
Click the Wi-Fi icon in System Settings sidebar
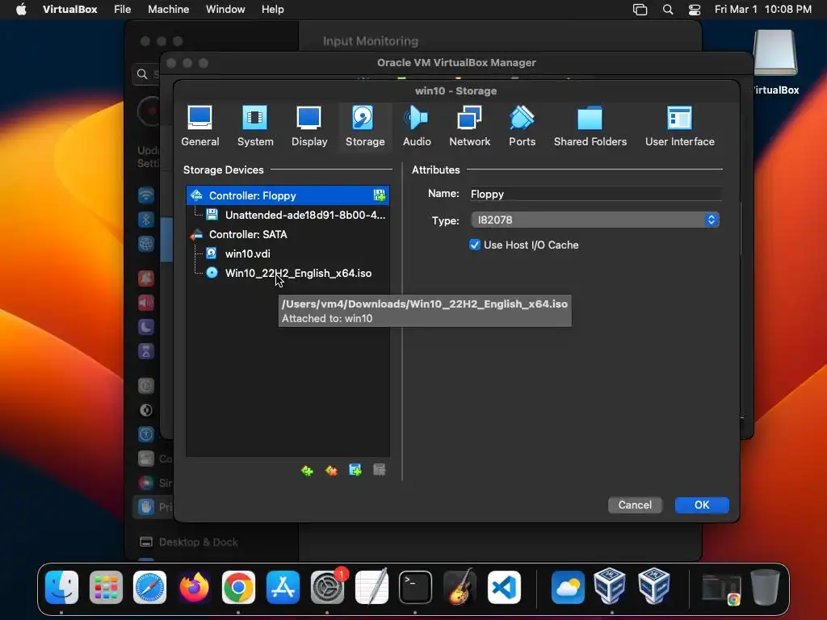click(x=146, y=195)
